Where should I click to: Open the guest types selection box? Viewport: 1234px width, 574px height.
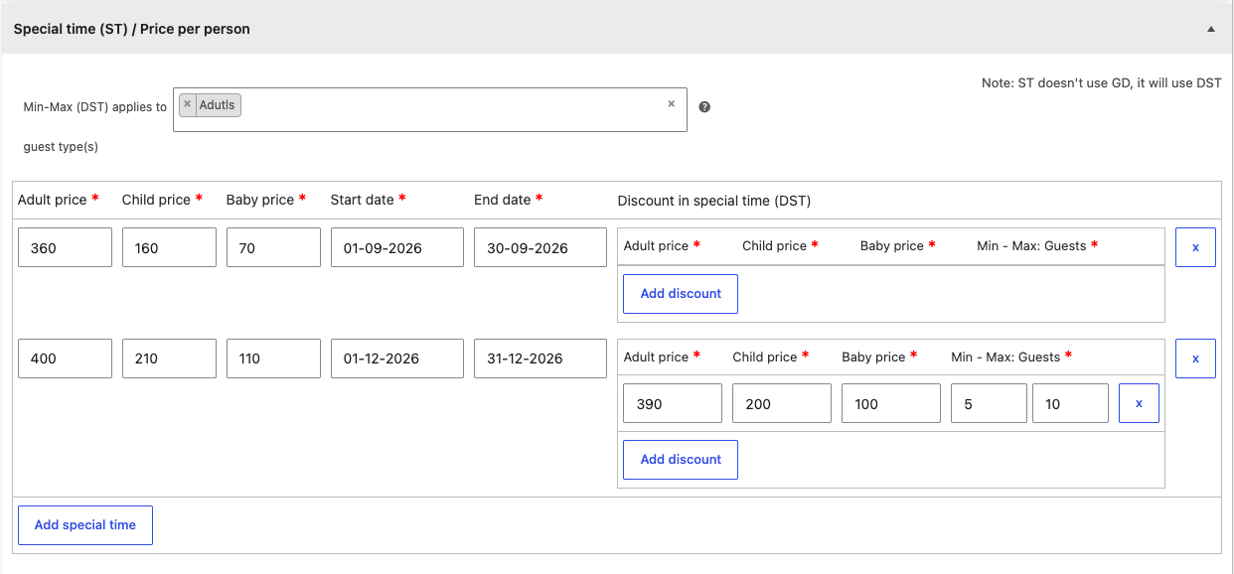430,109
